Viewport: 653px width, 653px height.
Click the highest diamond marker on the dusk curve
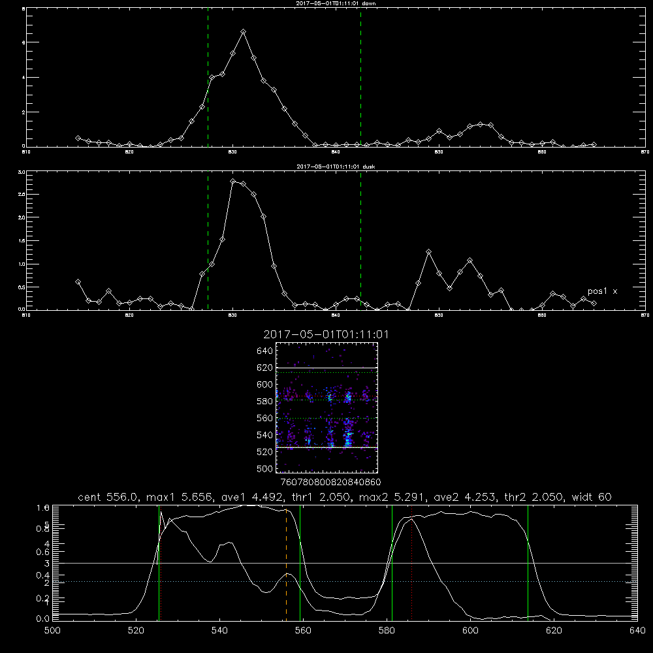(x=233, y=181)
